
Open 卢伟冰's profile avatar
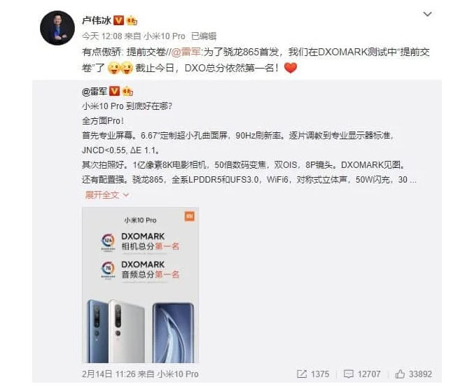tap(57, 28)
